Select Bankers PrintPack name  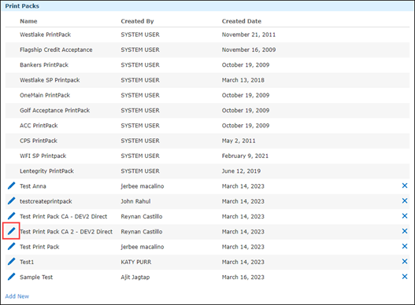pos(44,65)
